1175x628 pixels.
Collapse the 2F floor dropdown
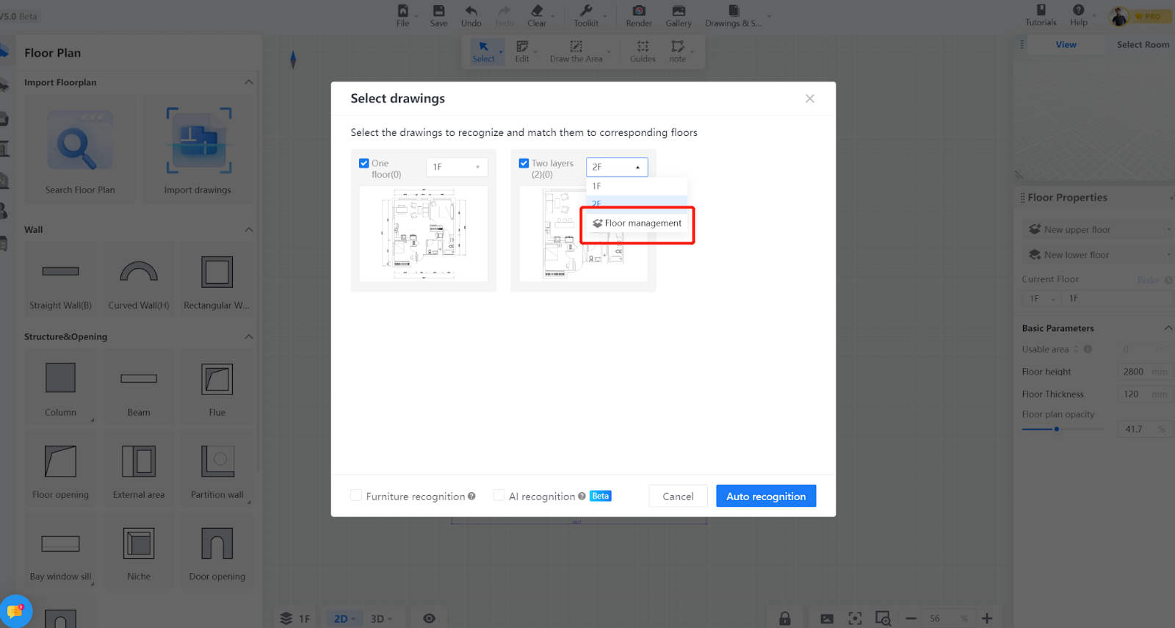(x=617, y=167)
